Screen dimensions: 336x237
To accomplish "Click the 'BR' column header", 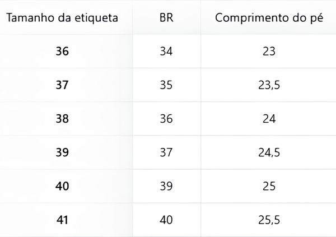I will pos(166,17).
